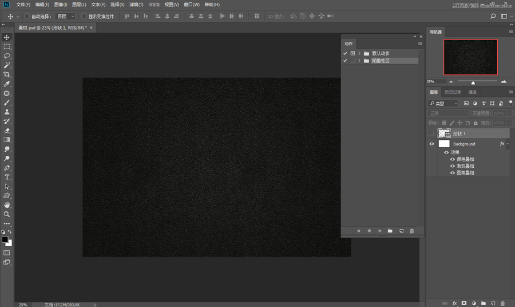Open the 类型 layer filter dropdown
This screenshot has width=515, height=307.
tap(444, 104)
